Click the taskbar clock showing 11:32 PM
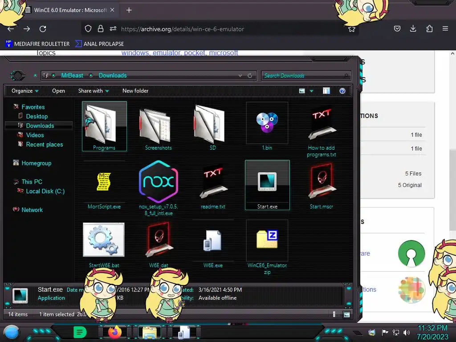Viewport: 456px width, 342px height. 432,332
